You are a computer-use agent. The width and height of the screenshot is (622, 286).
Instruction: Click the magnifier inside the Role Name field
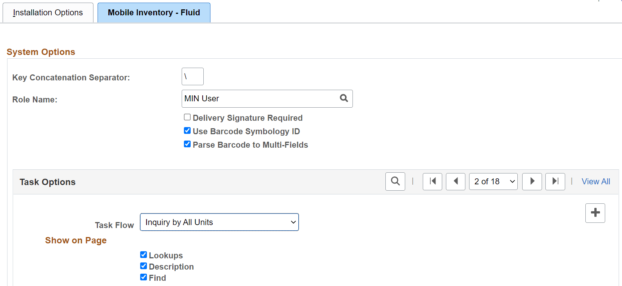click(344, 98)
